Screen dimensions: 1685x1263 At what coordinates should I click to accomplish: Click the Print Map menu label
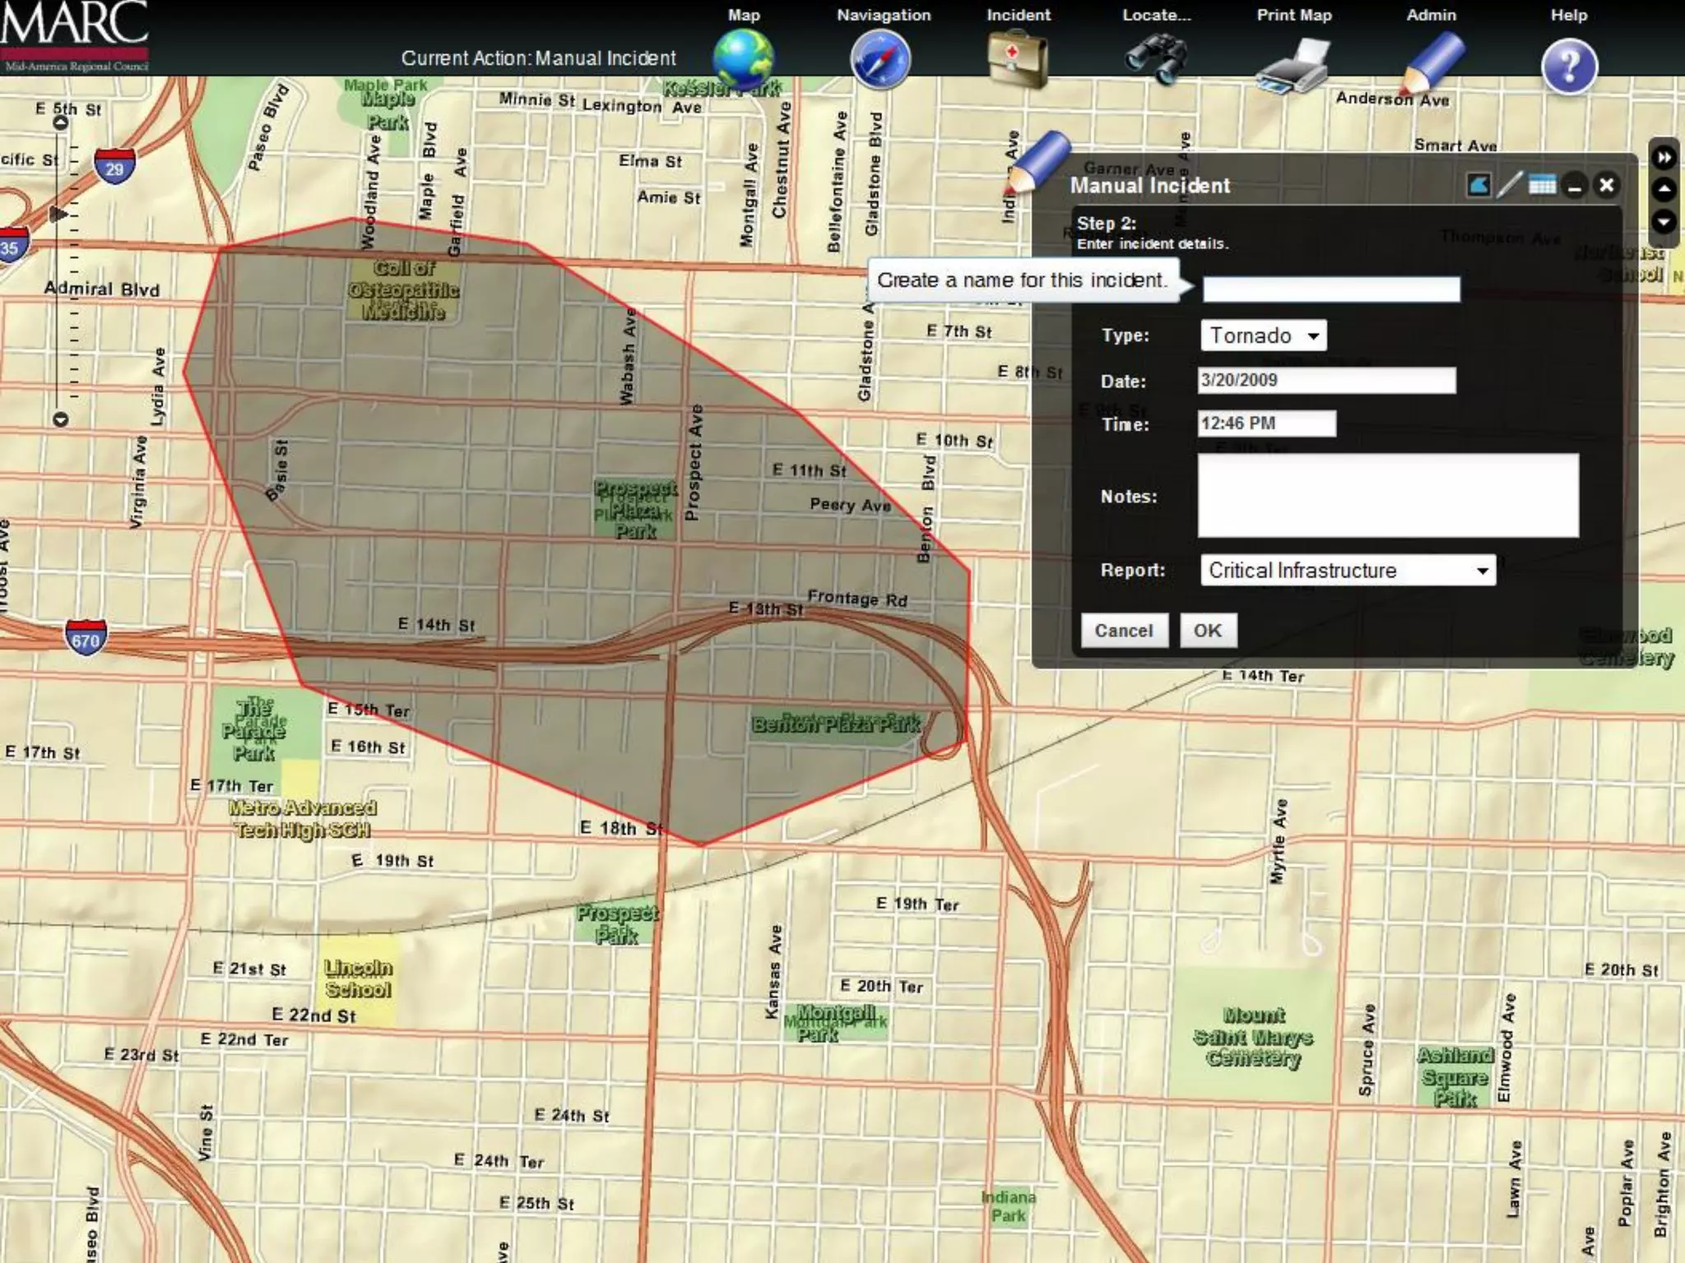pyautogui.click(x=1294, y=15)
